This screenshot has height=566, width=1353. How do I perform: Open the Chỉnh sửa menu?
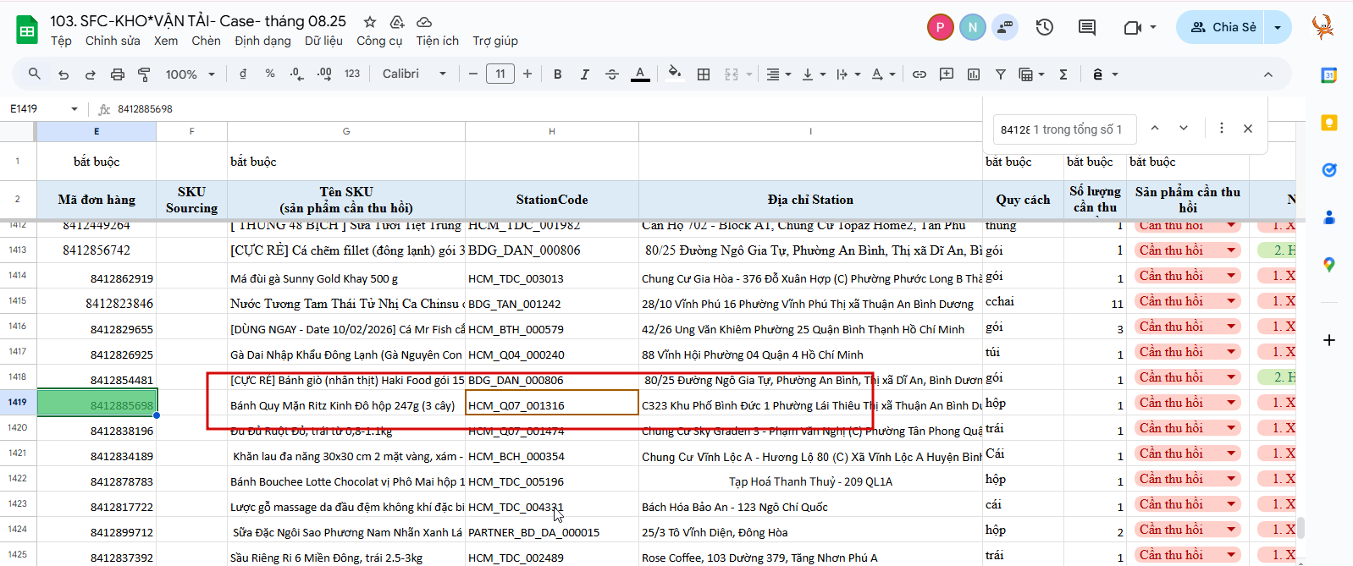coord(113,41)
